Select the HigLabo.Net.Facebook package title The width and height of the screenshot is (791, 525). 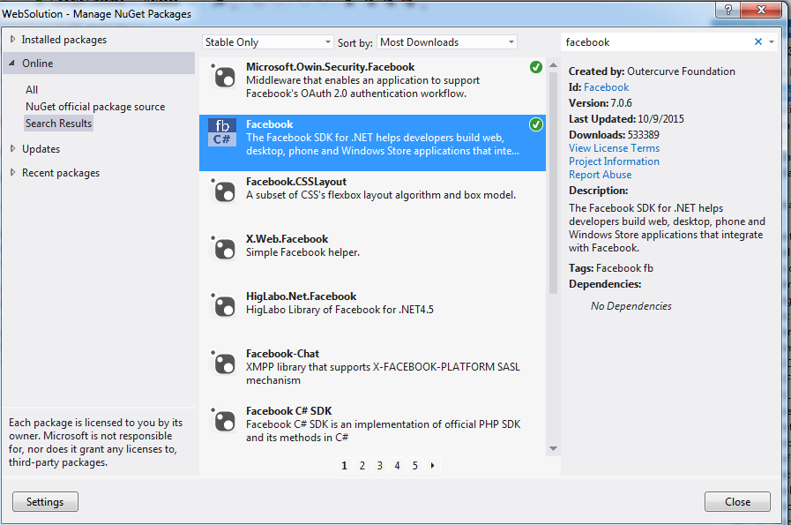pyautogui.click(x=302, y=296)
